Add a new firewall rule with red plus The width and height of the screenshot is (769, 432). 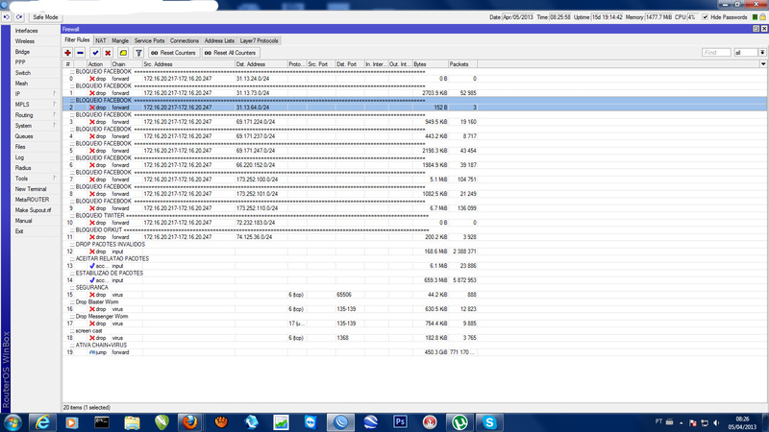(67, 53)
